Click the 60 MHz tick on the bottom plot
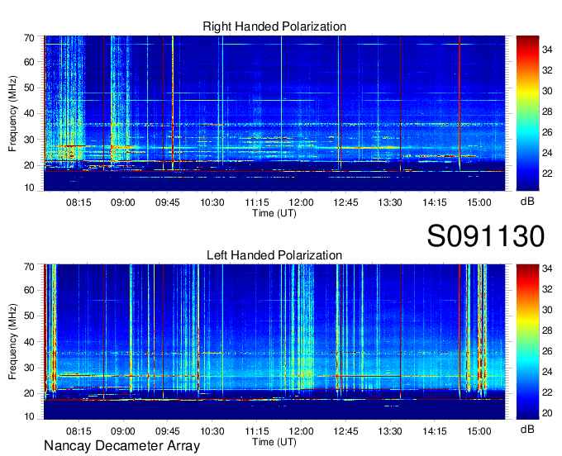The image size is (562, 456). point(29,290)
